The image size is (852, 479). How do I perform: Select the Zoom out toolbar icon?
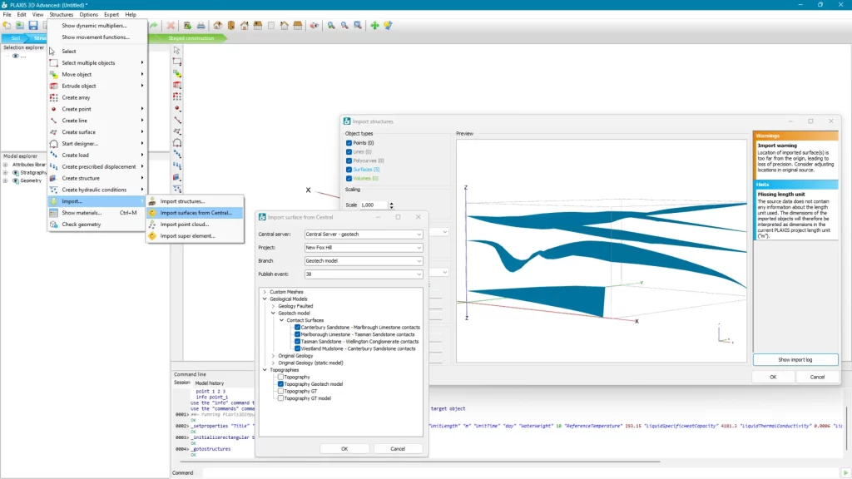(x=344, y=26)
